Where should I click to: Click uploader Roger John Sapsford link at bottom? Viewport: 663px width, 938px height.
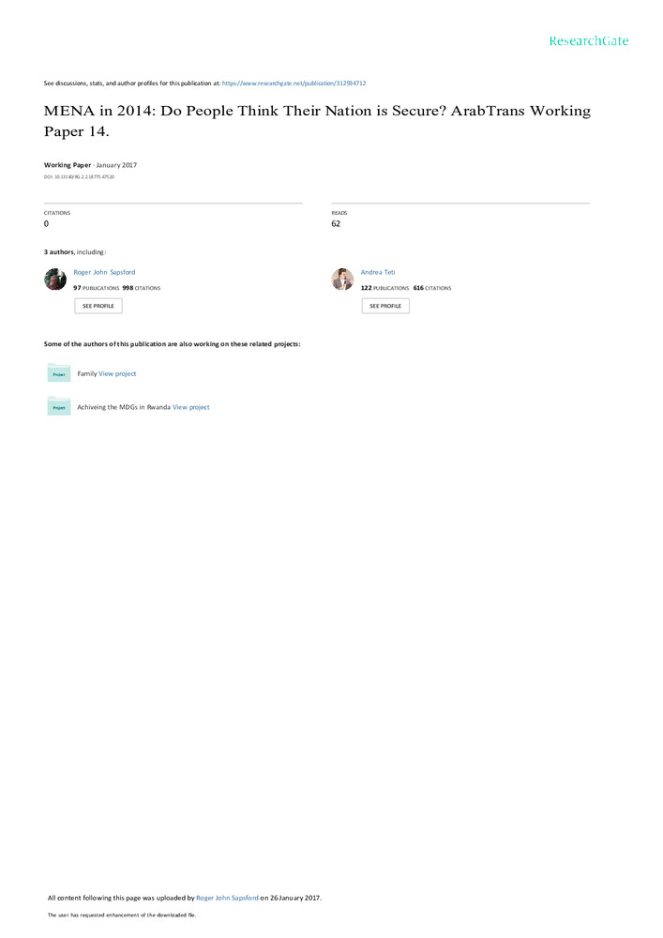click(227, 898)
